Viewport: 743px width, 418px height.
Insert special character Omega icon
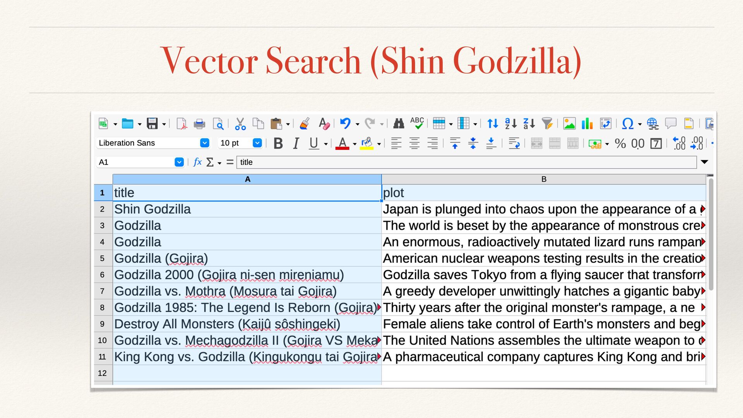[627, 123]
